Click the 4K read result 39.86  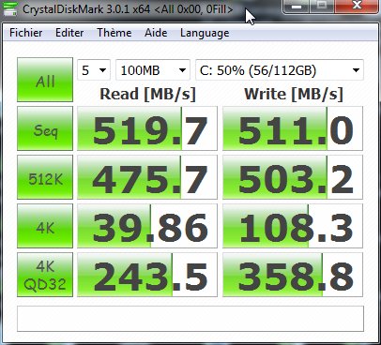147,226
